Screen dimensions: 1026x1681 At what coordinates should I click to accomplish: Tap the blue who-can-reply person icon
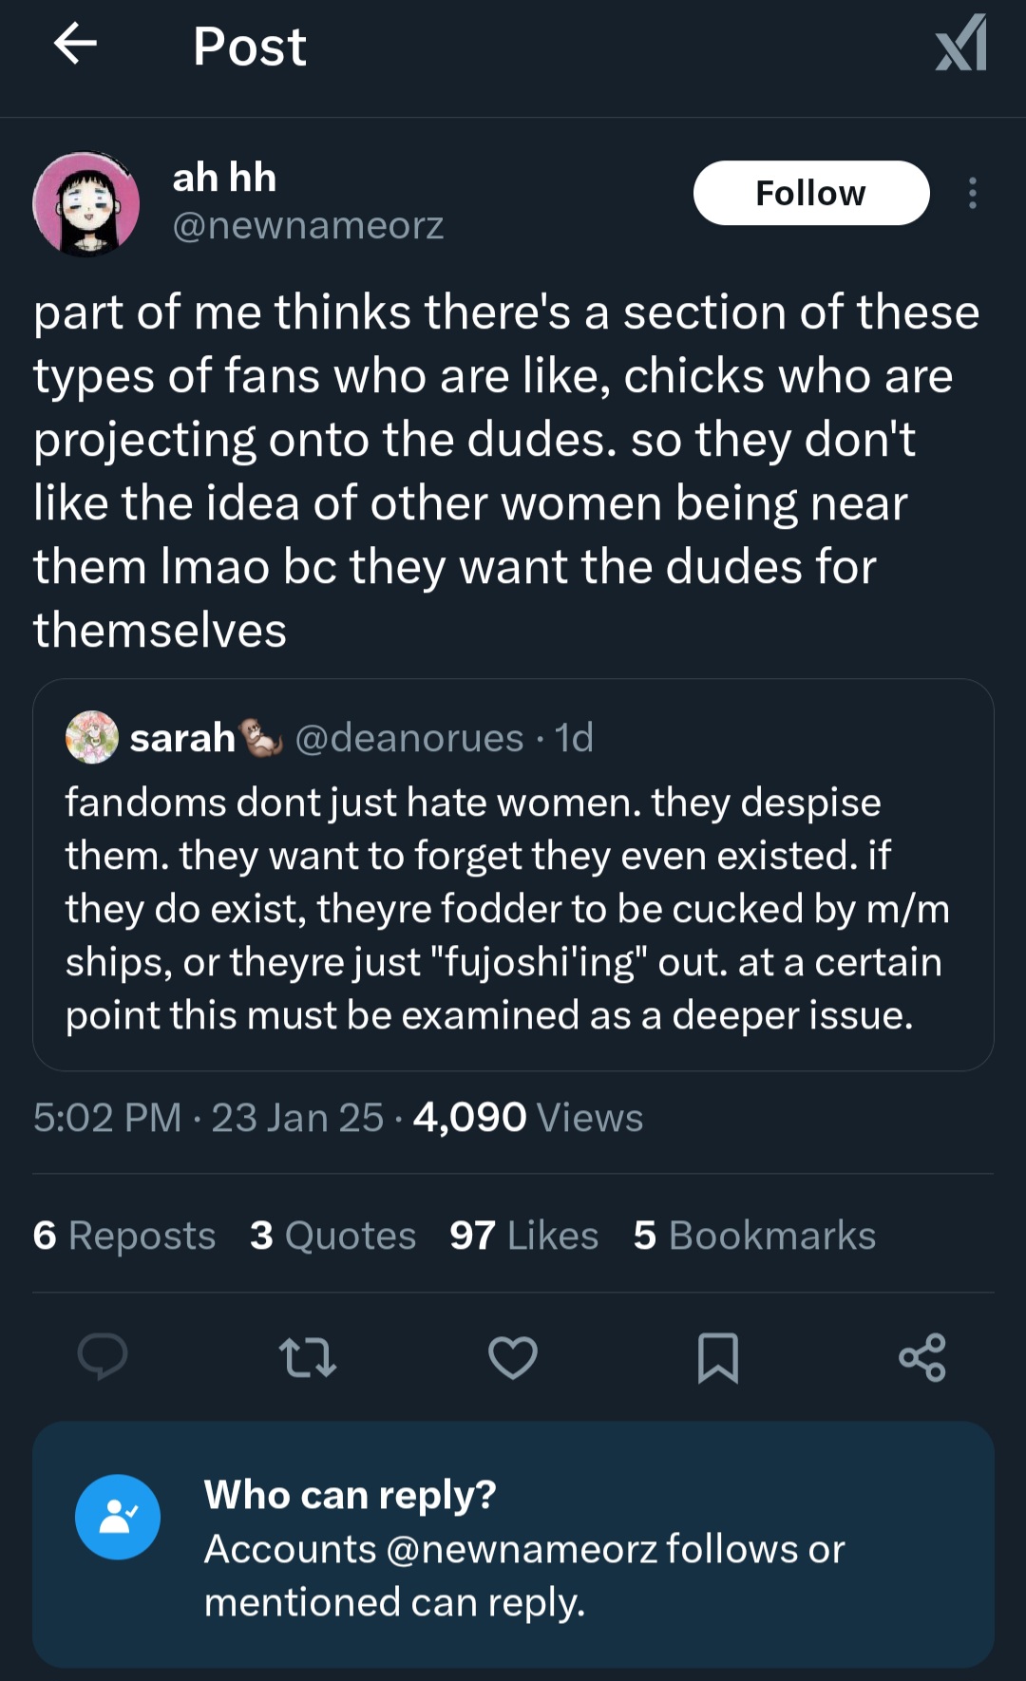tap(118, 1517)
